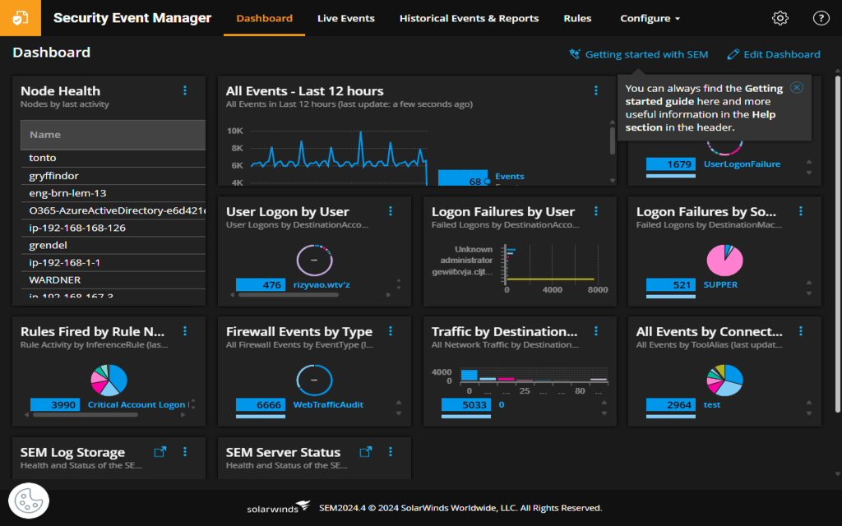Switch to the Dashboard tab
This screenshot has height=526, width=842.
(264, 18)
